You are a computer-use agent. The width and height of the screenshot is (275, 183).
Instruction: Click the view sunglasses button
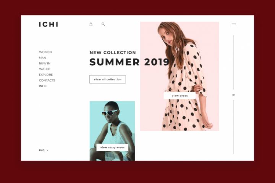pos(112,148)
